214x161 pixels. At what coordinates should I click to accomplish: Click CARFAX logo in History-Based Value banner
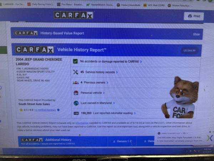tap(26, 33)
